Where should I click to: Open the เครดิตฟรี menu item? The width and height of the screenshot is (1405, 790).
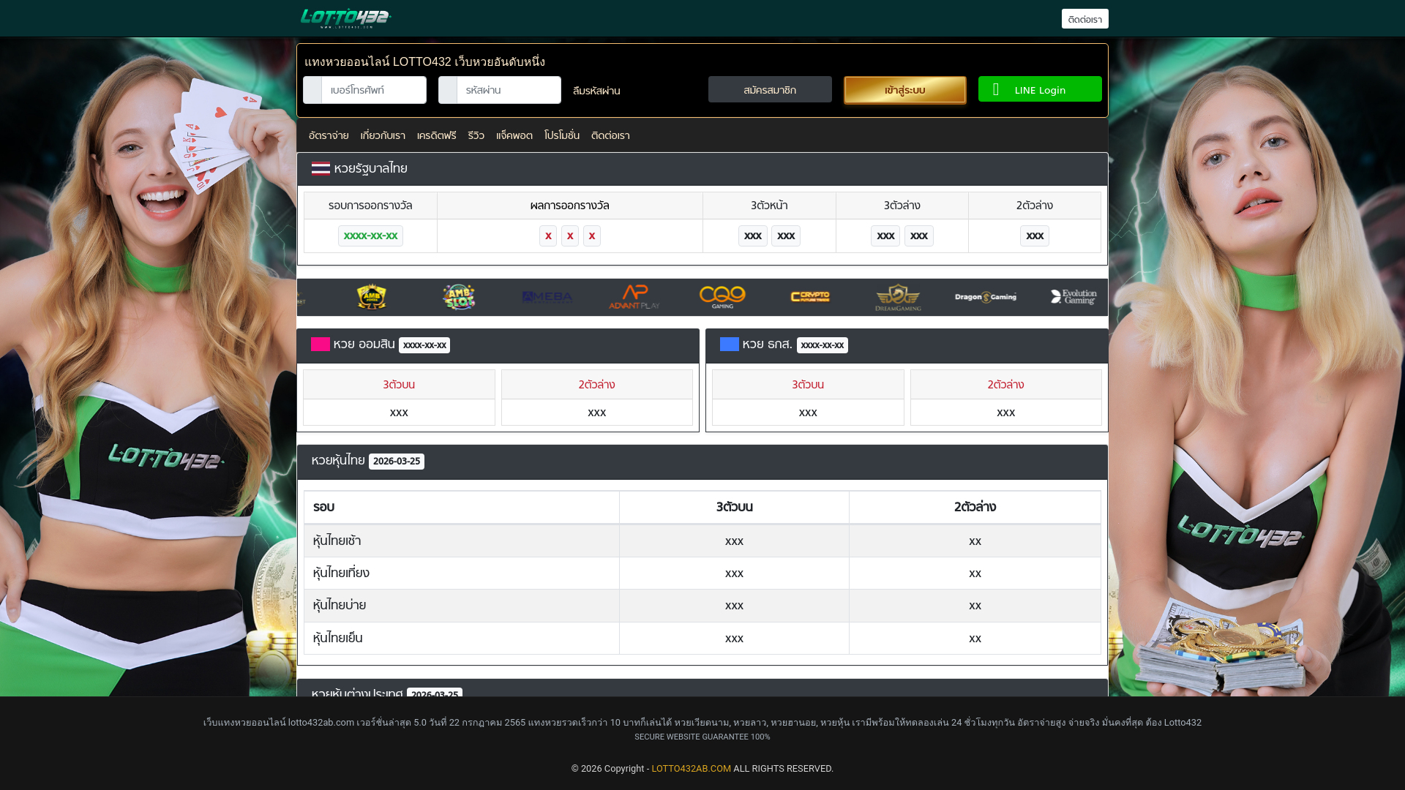click(436, 135)
